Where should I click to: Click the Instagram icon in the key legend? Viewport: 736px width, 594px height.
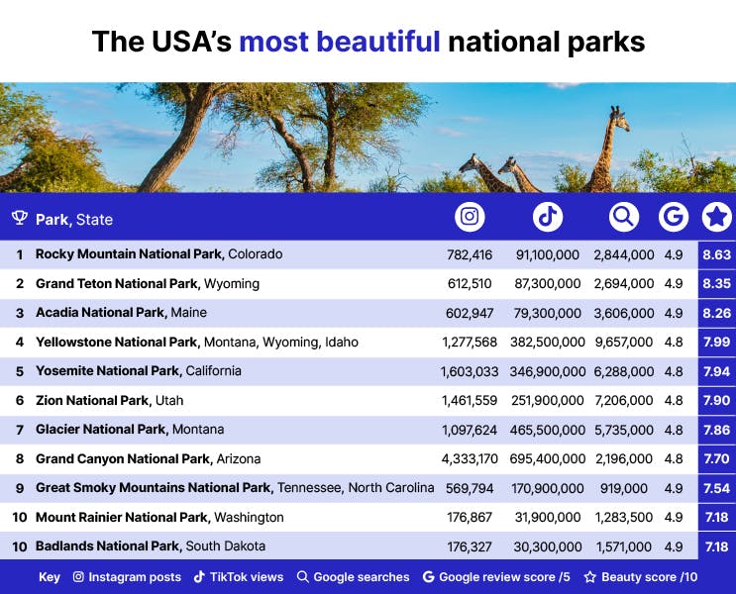78,577
